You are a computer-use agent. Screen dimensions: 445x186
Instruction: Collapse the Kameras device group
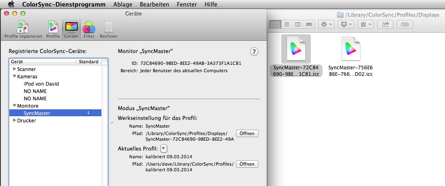[x=14, y=76]
